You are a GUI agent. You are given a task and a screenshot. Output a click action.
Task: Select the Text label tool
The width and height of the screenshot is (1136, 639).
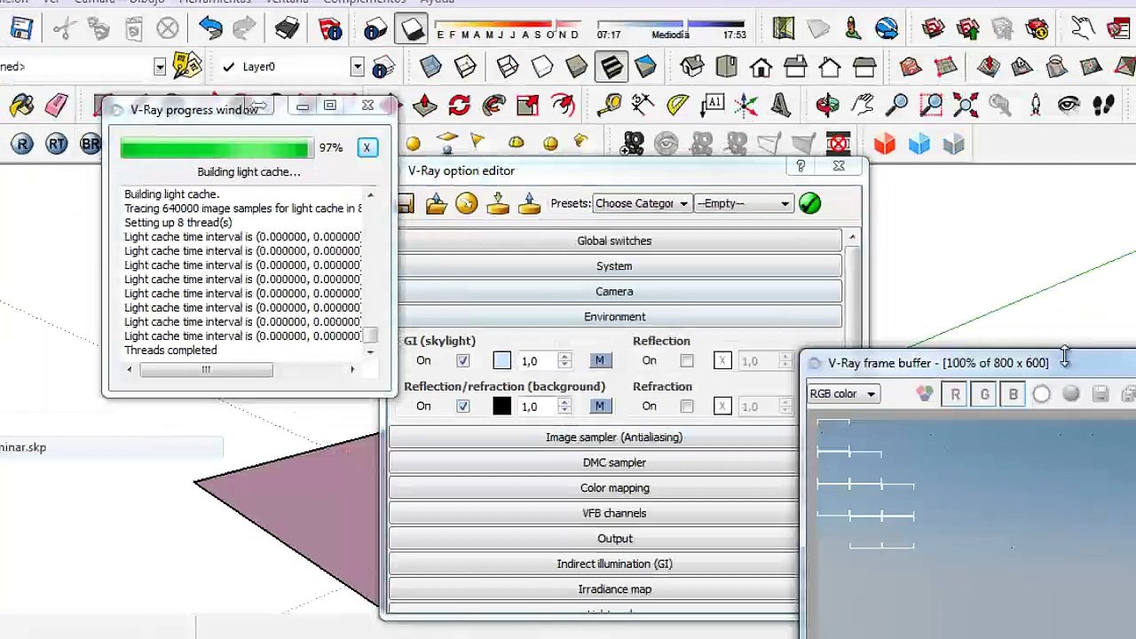pyautogui.click(x=712, y=106)
